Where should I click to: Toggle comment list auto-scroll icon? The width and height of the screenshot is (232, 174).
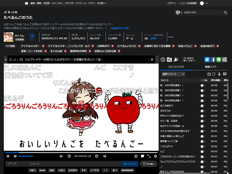tap(219, 74)
